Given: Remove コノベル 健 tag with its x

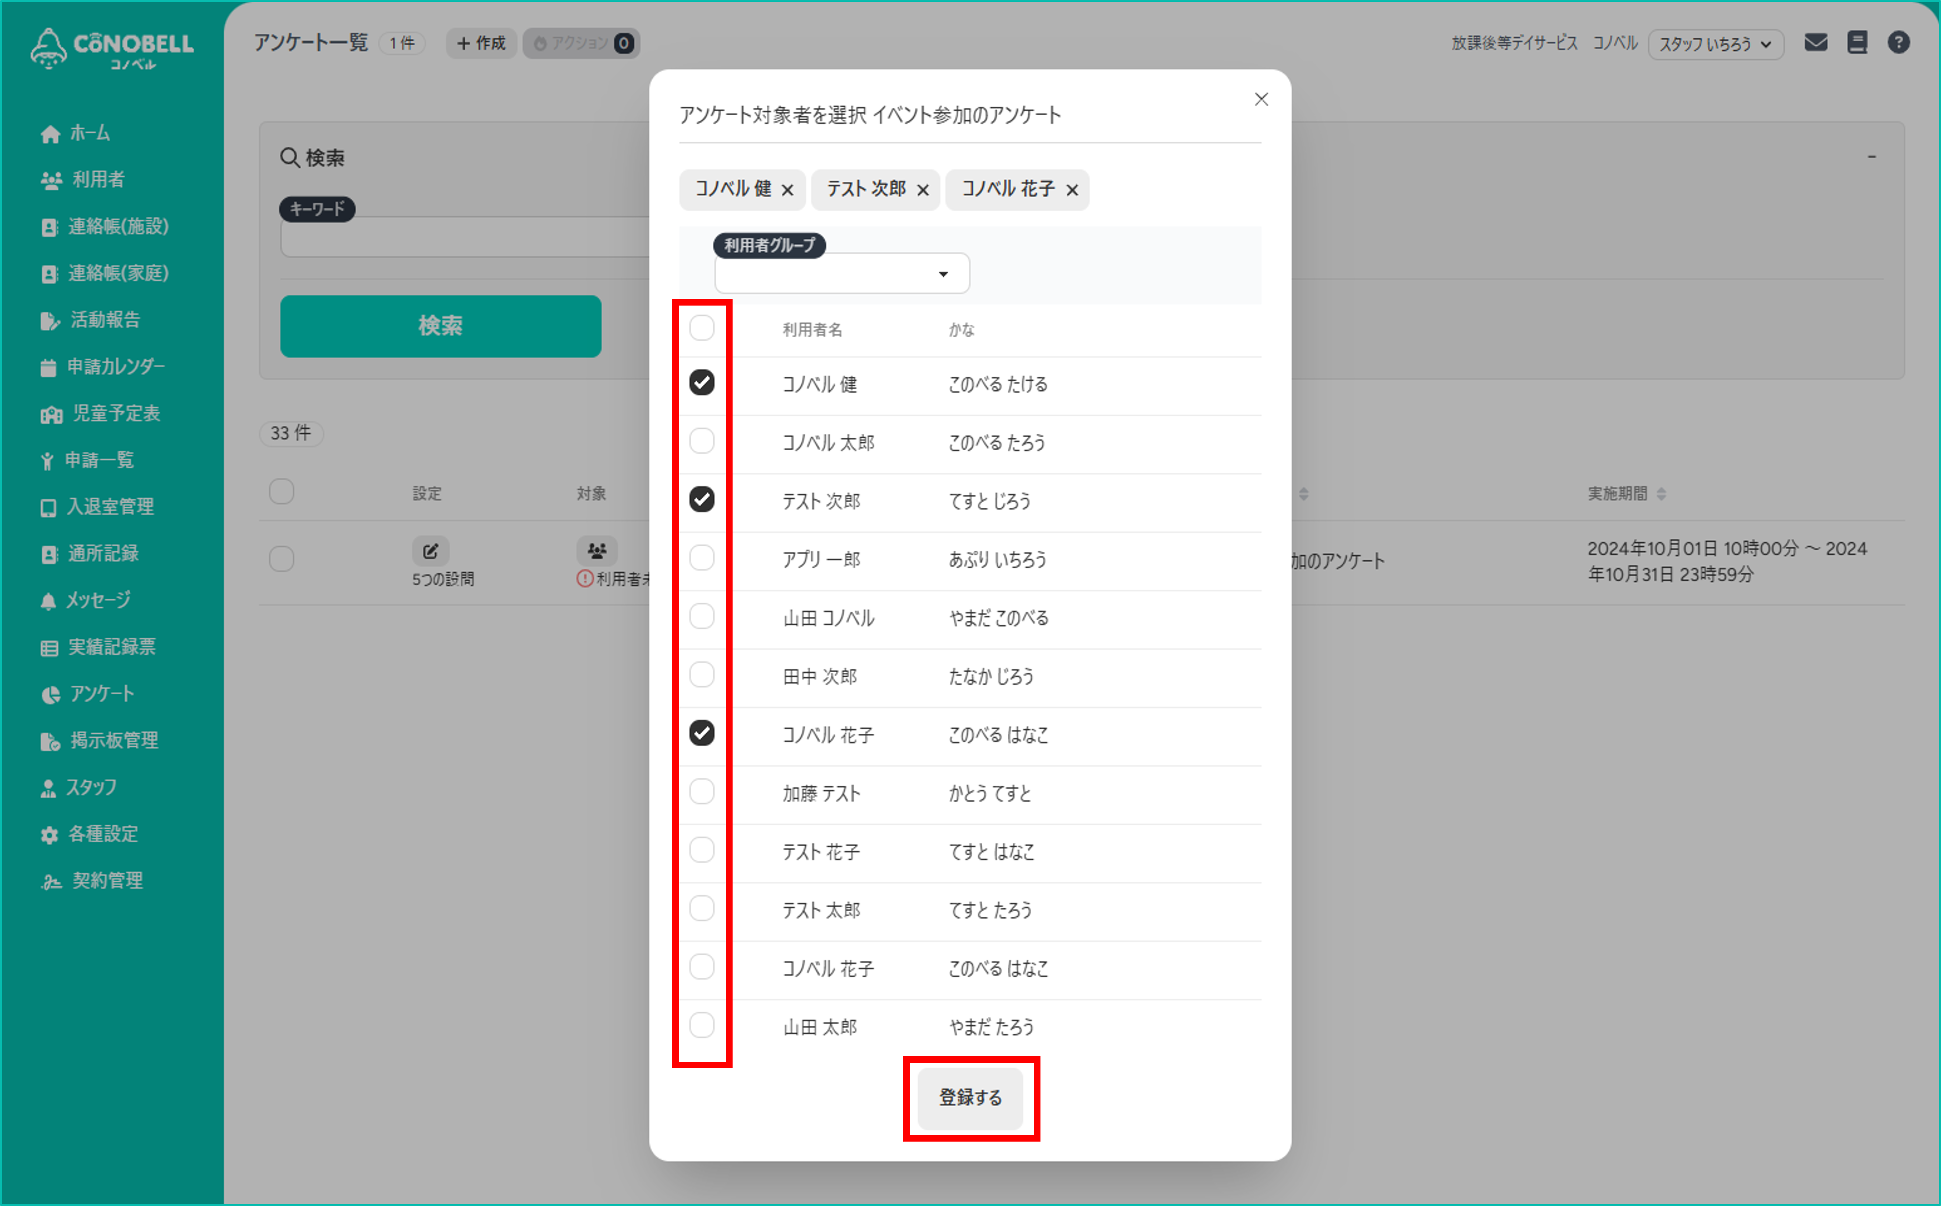Looking at the screenshot, I should pos(787,190).
